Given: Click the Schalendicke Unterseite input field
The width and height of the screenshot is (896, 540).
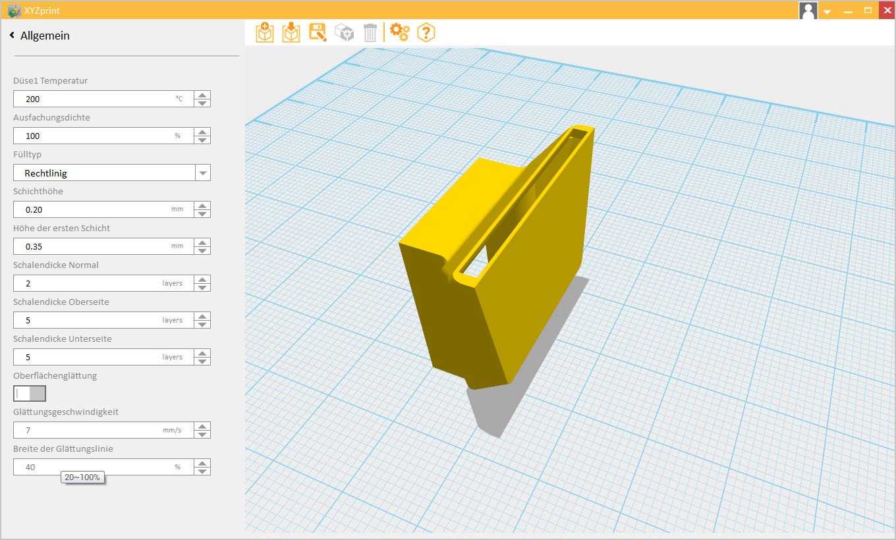Looking at the screenshot, I should tap(104, 357).
